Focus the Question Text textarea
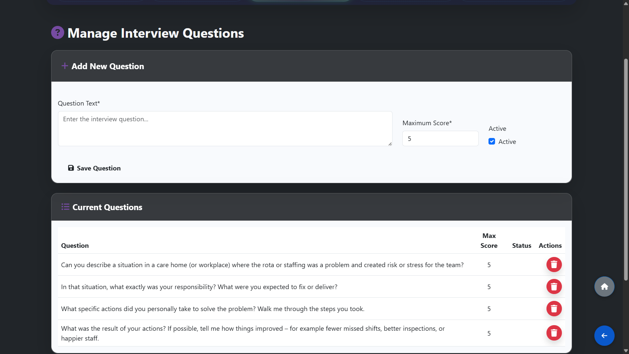The image size is (629, 354). [225, 128]
